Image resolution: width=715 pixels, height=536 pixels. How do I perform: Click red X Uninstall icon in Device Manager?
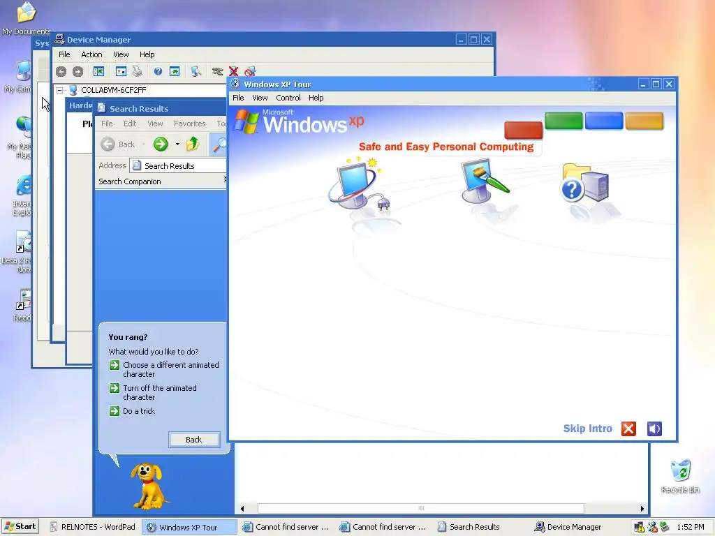[233, 72]
